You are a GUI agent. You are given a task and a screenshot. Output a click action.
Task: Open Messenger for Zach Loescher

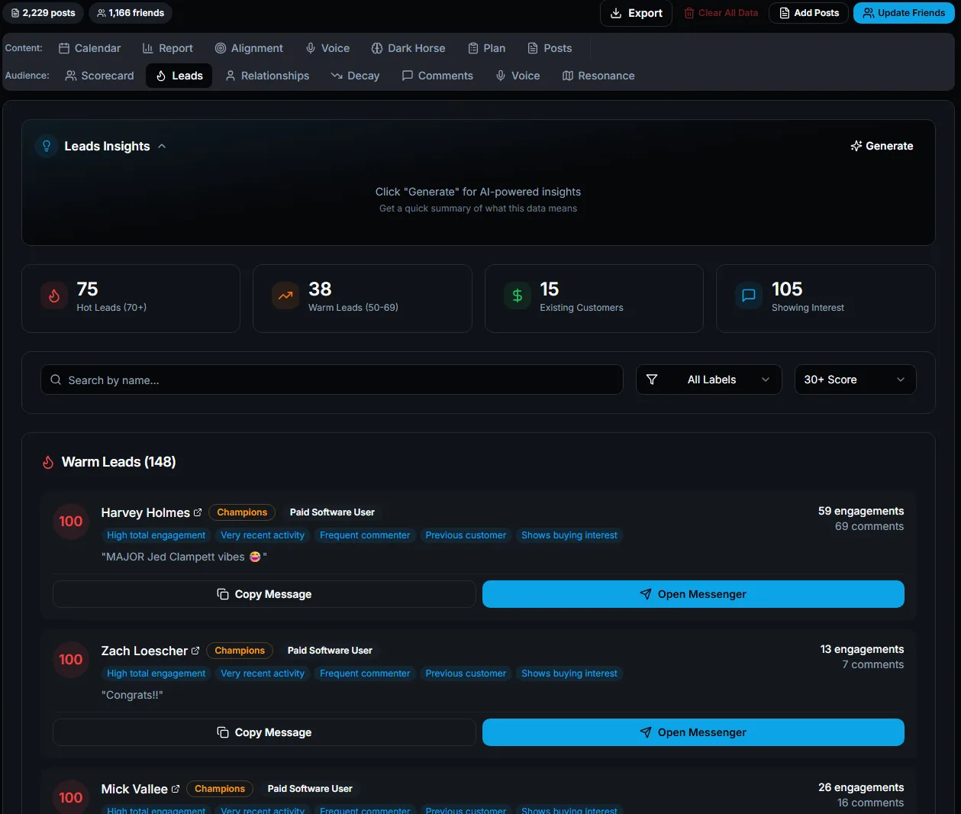point(693,732)
